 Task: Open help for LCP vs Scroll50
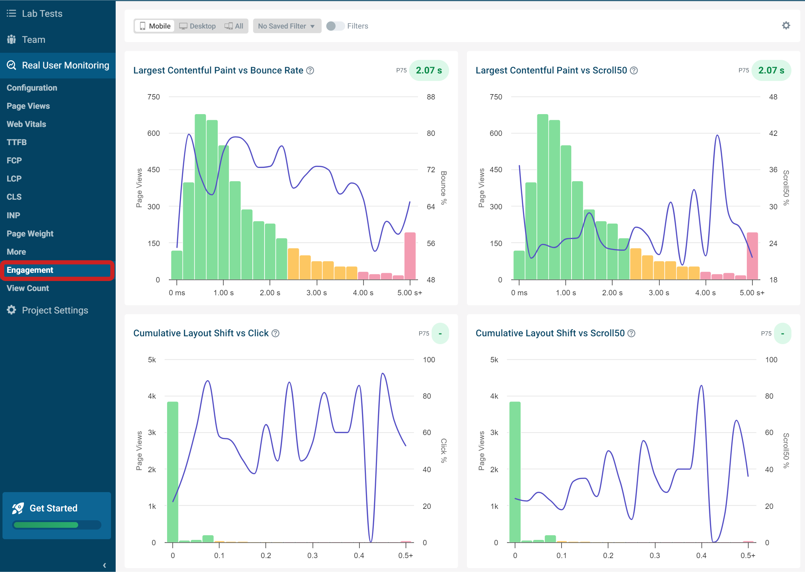634,71
